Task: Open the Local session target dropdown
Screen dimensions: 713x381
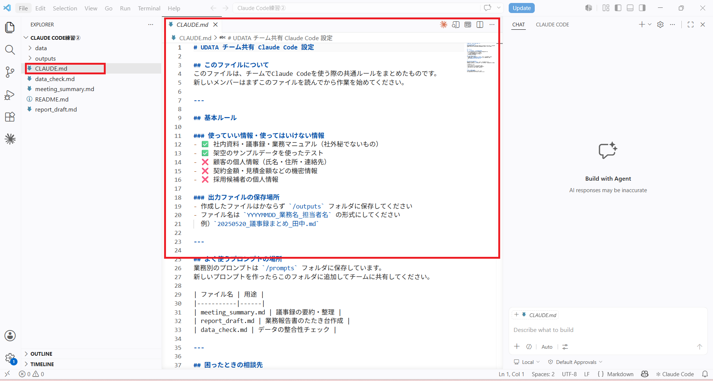Action: [x=527, y=362]
